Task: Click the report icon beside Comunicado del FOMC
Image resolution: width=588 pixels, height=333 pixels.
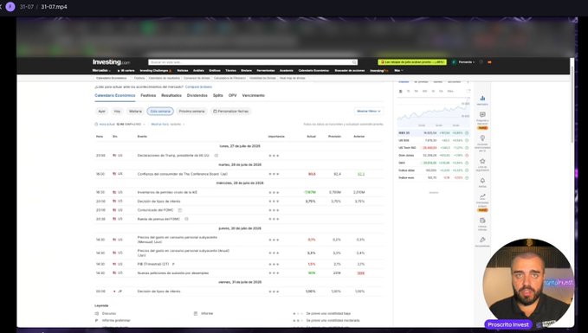Action: (x=180, y=210)
